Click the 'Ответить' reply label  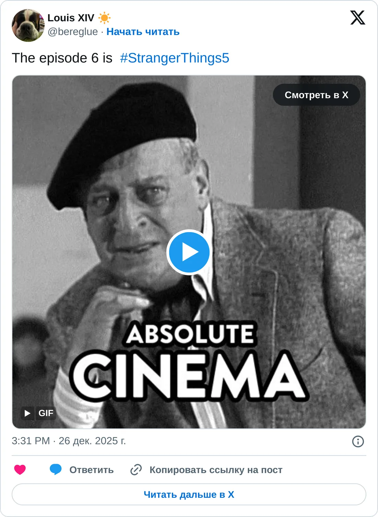pos(91,470)
